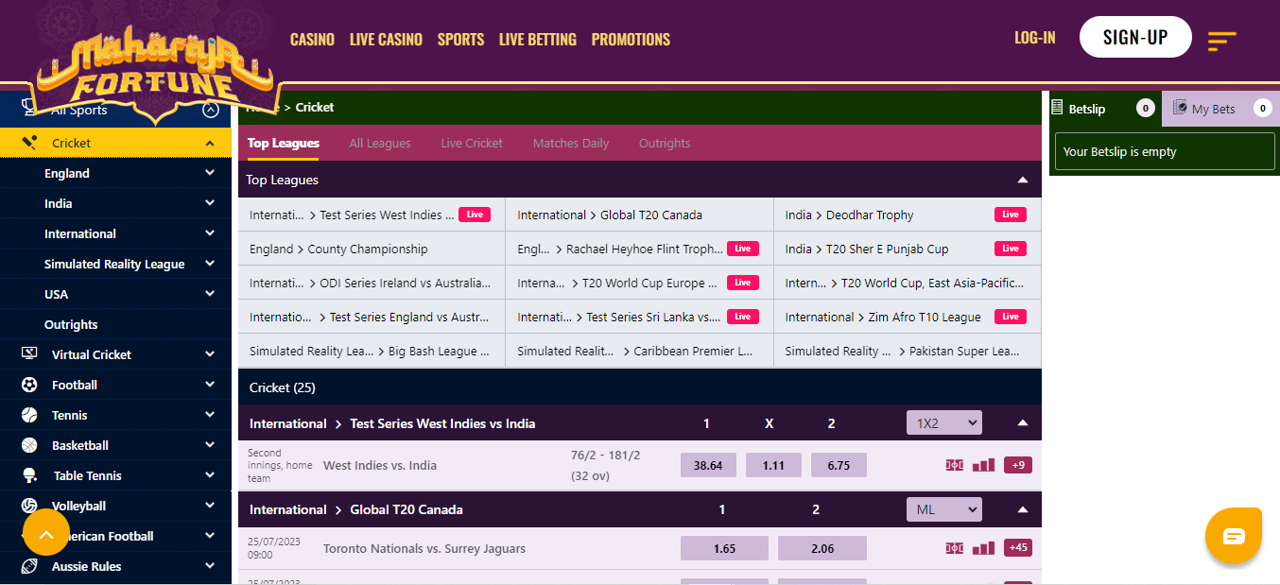
Task: Click the Betslip receipt icon
Action: 1058,108
